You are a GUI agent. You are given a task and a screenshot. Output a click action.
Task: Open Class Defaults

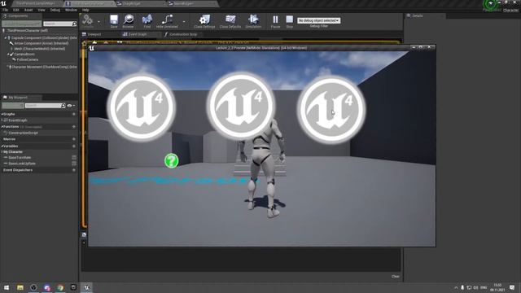tap(230, 21)
